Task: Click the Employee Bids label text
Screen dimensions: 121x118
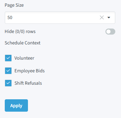Action: point(30,71)
